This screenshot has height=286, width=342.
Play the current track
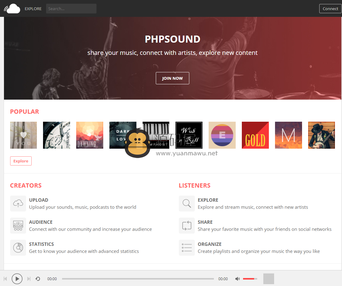click(17, 279)
